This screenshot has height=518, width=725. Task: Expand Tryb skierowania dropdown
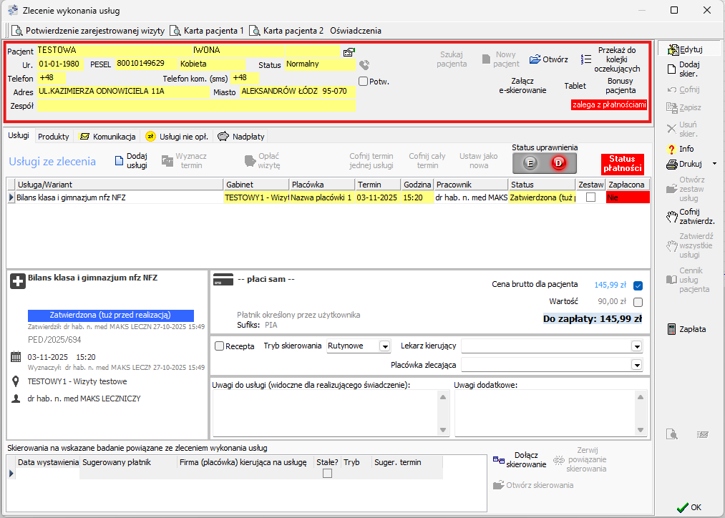click(x=384, y=346)
